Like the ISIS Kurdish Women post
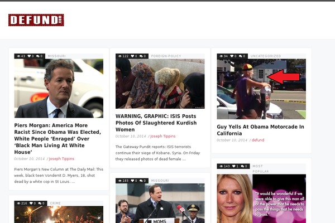 click(x=133, y=56)
